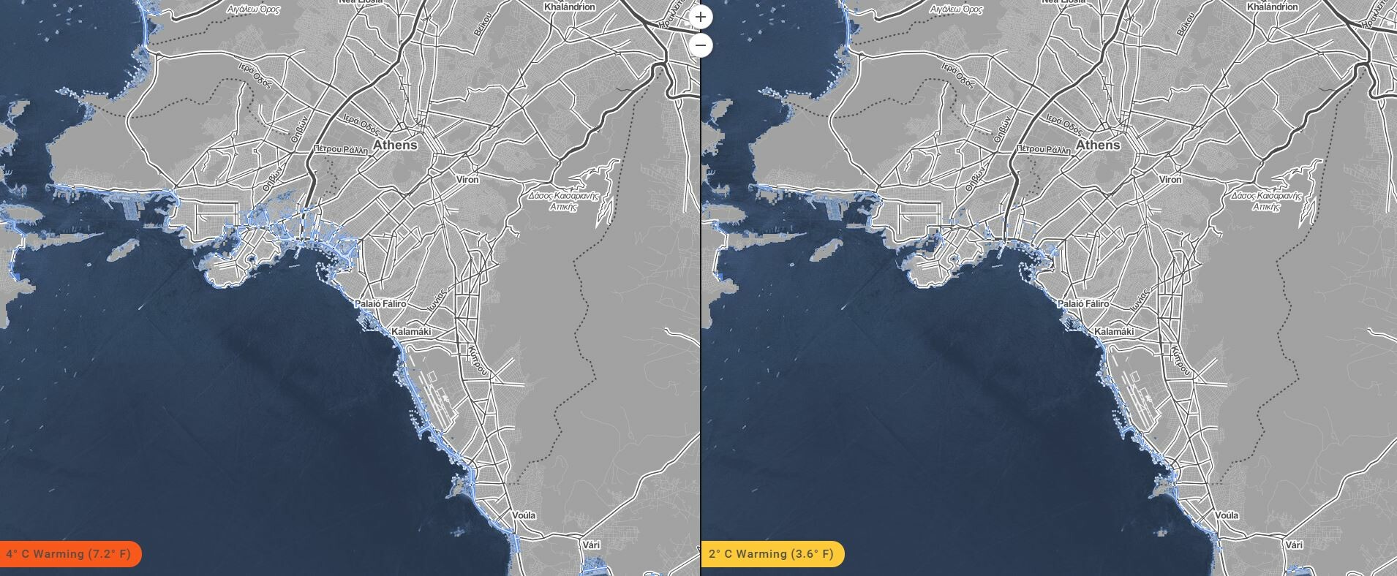Viewport: 1397px width, 576px height.
Task: Zoom in with the plus button
Action: 701,17
